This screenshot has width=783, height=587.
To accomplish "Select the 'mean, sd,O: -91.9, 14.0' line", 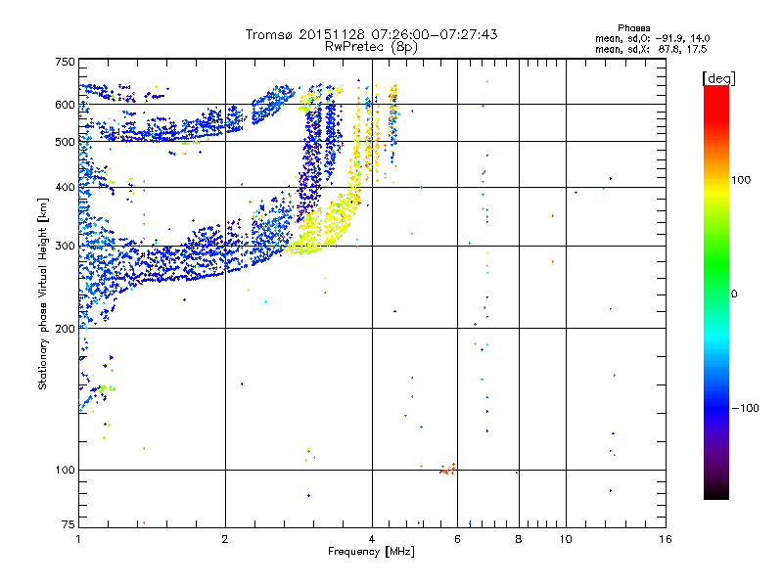I will point(652,38).
